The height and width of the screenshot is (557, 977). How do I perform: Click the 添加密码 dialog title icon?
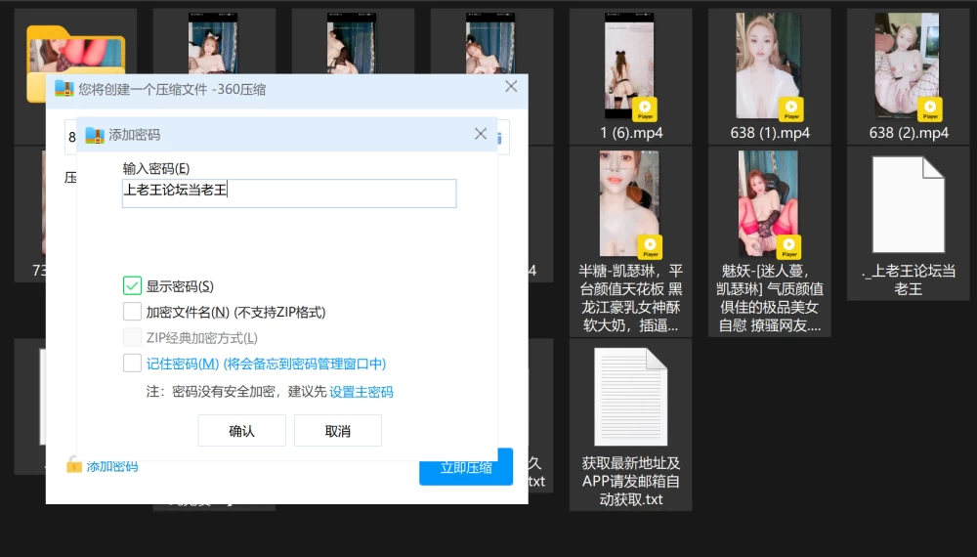tap(95, 135)
